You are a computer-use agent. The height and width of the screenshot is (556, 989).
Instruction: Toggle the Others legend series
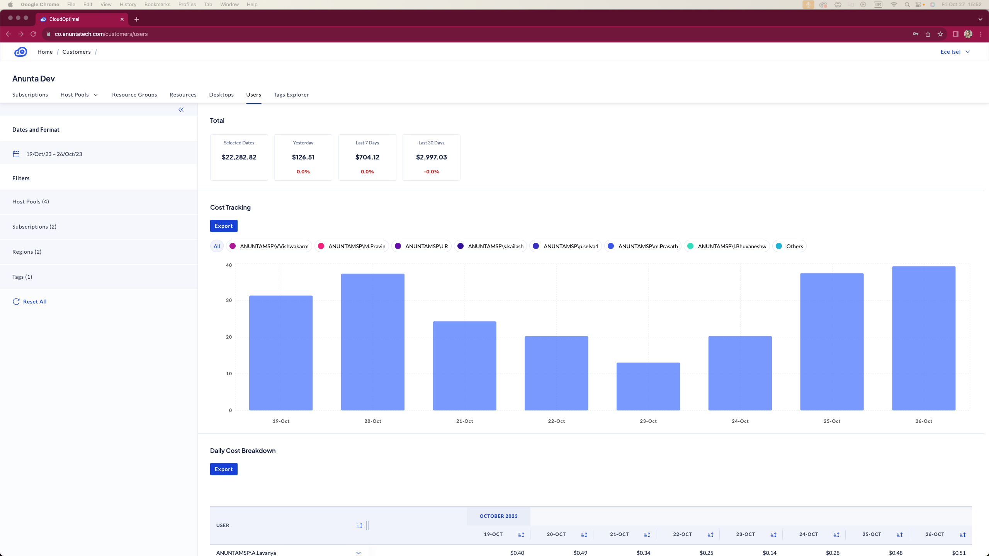789,246
